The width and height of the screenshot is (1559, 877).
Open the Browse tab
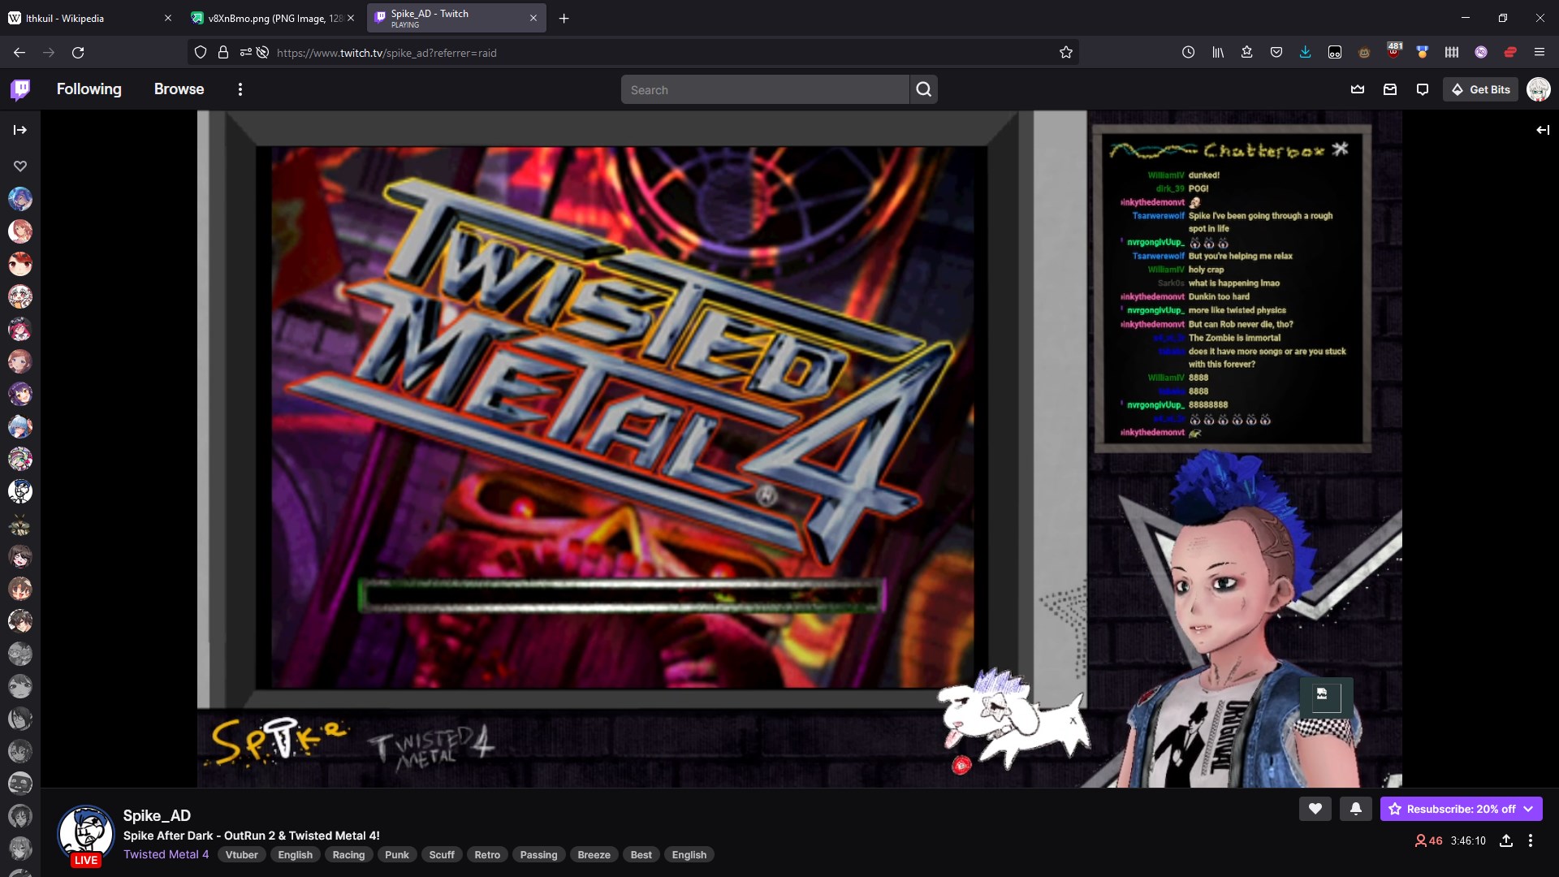179,89
